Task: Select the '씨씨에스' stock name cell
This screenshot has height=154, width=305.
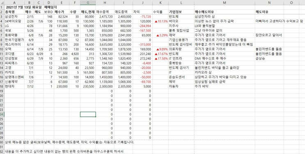Action: coord(14,63)
